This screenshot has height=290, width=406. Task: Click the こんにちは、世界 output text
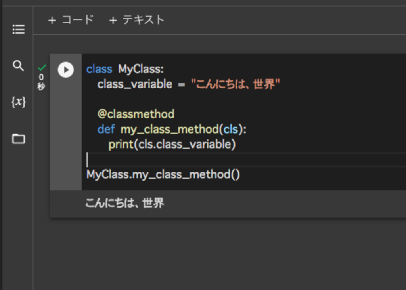pos(124,204)
